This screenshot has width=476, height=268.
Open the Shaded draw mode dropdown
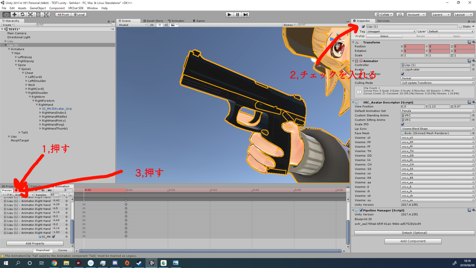133,25
